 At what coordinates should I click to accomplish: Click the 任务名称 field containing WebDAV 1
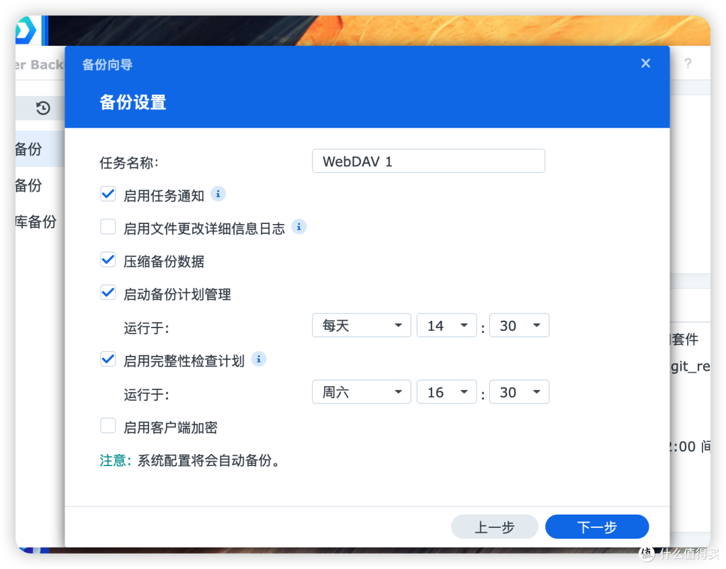(428, 161)
